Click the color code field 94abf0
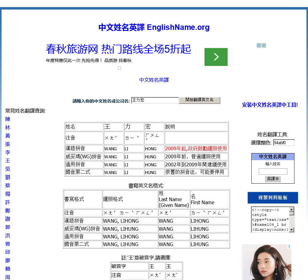This screenshot has width=308, height=280. coord(284,143)
